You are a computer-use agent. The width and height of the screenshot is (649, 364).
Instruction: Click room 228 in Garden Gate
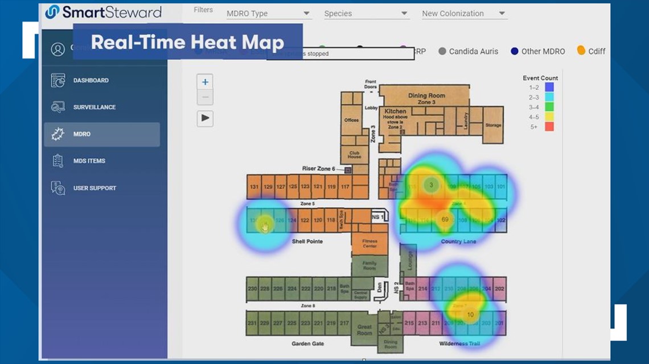coord(265,288)
